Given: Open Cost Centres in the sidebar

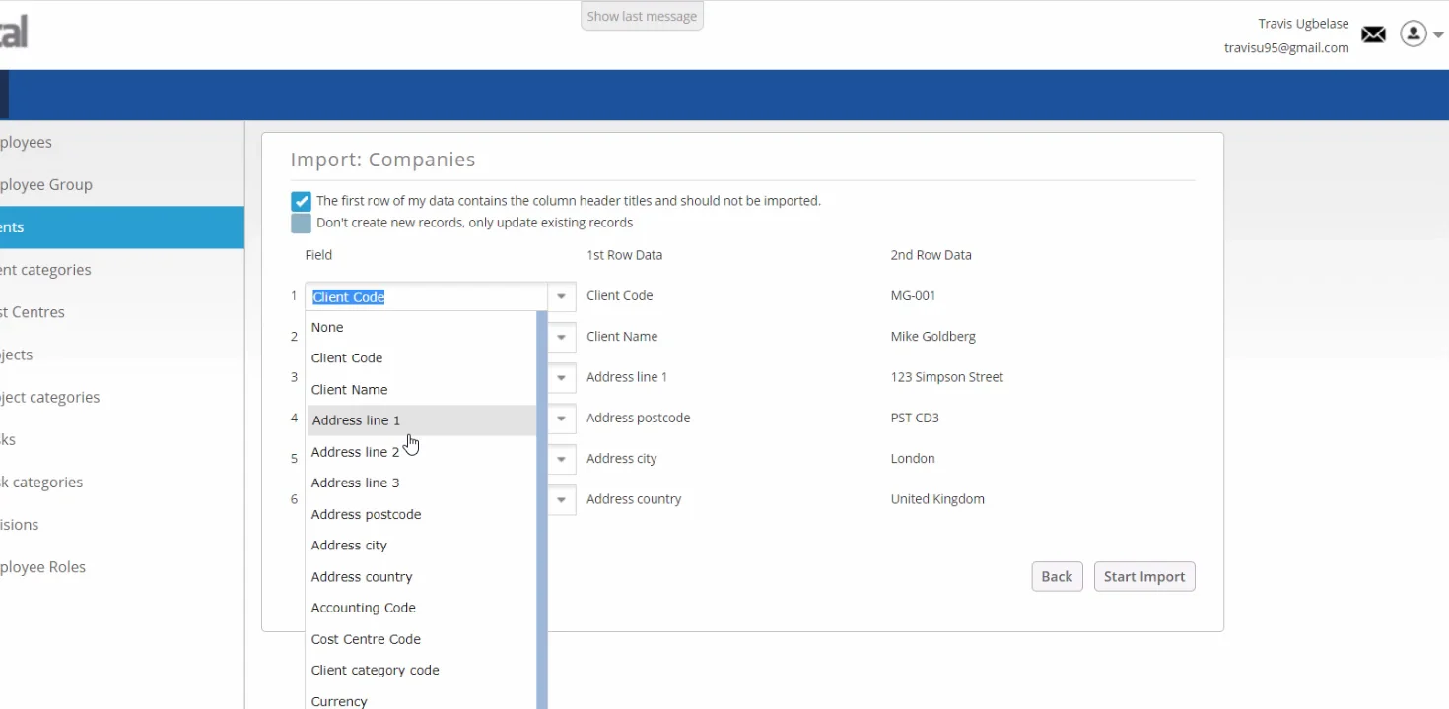Looking at the screenshot, I should 122,312.
